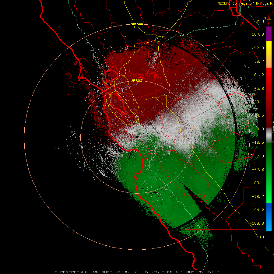274x274 pixels.
Task: Pick the gray near-zero segment of the color bar
Action: click(269, 135)
